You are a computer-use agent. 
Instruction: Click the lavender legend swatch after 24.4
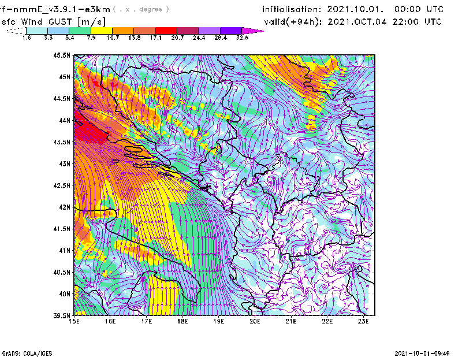(x=210, y=31)
